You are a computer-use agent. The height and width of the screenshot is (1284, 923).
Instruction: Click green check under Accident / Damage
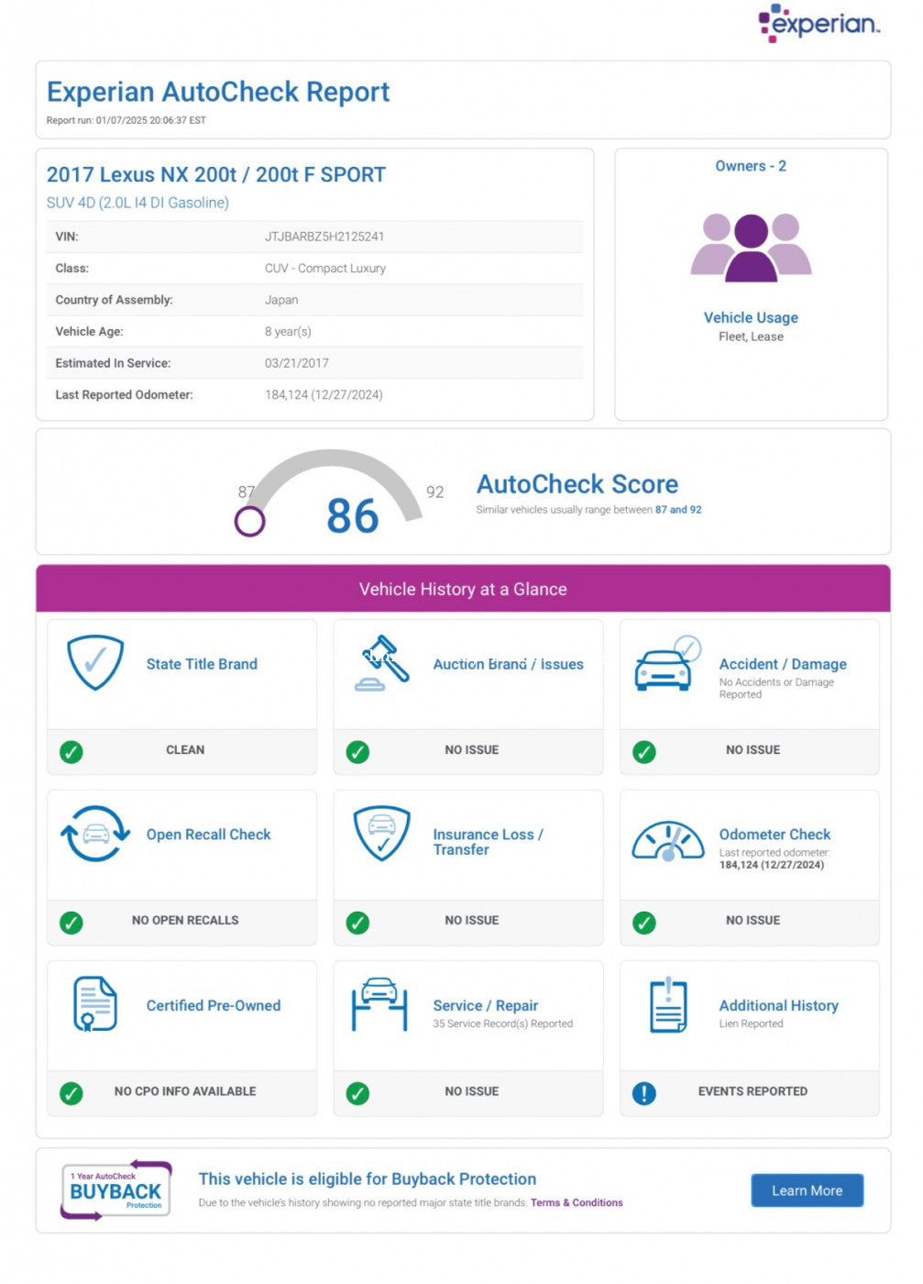coord(644,752)
